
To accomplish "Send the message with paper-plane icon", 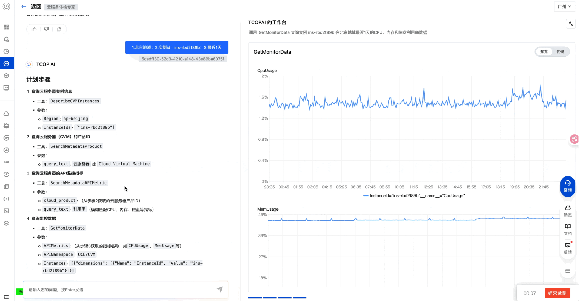I will pyautogui.click(x=220, y=289).
